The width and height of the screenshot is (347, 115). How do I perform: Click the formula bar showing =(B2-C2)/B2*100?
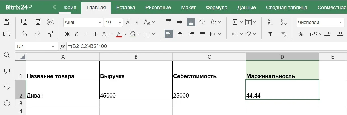point(206,46)
